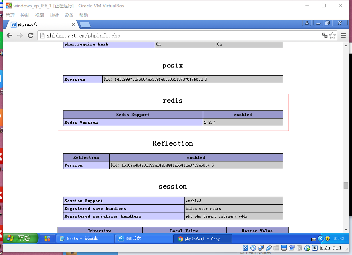Click the Redis Support header cell
Screen dimensions: 352x255
[x=133, y=114]
